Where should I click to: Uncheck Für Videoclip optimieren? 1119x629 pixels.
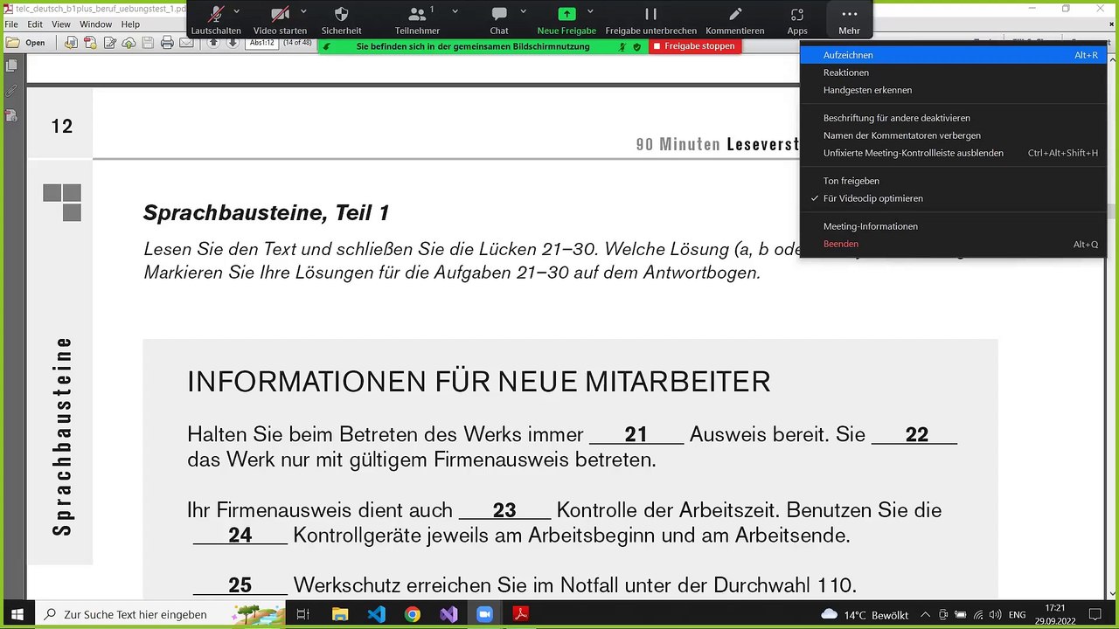pyautogui.click(x=953, y=198)
